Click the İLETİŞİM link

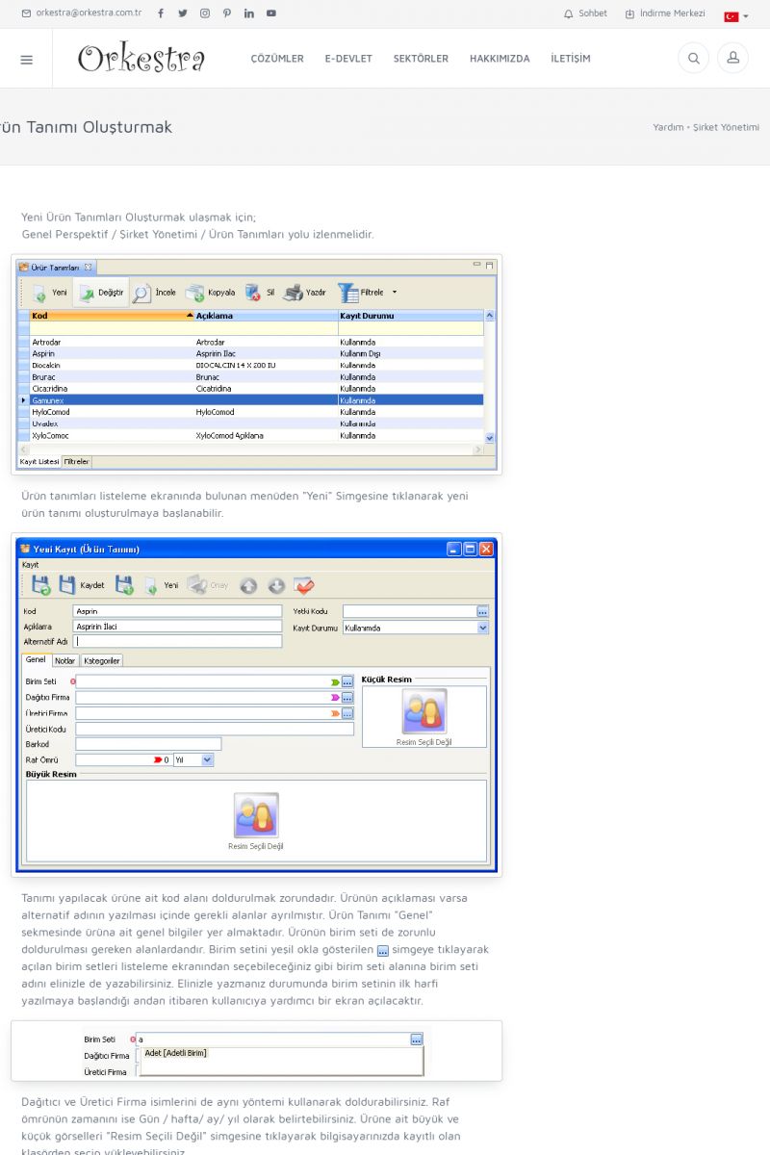(571, 59)
